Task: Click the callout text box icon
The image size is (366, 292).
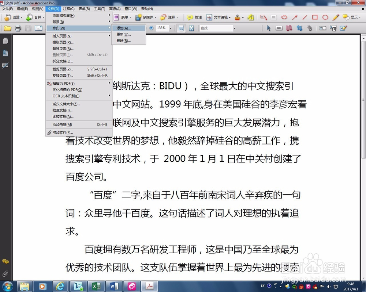Action: (x=264, y=17)
